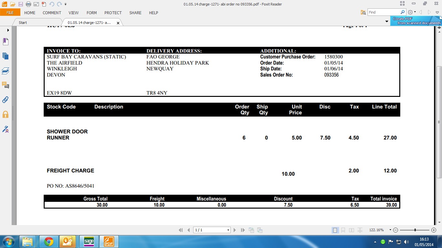The height and width of the screenshot is (248, 442).
Task: Click the create new PDF icon
Action: [44, 4]
